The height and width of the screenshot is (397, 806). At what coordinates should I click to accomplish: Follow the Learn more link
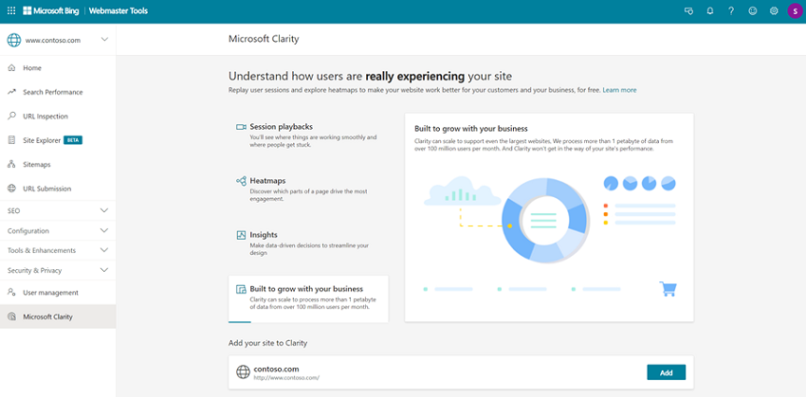619,90
